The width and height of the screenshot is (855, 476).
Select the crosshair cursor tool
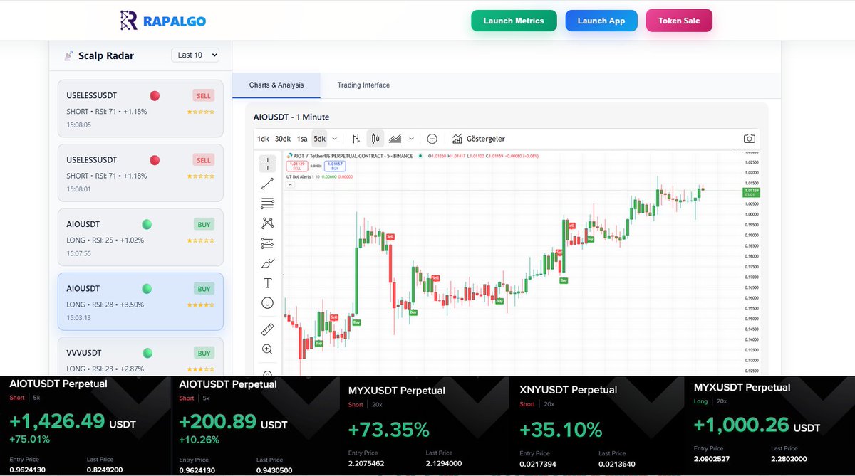coord(267,164)
